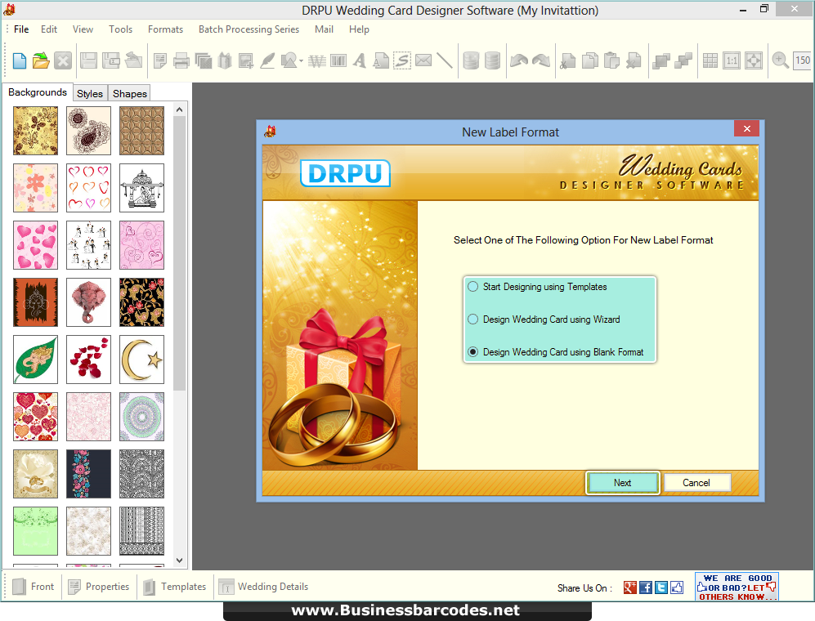Close the New Label Format dialog
This screenshot has width=815, height=621.
(747, 128)
